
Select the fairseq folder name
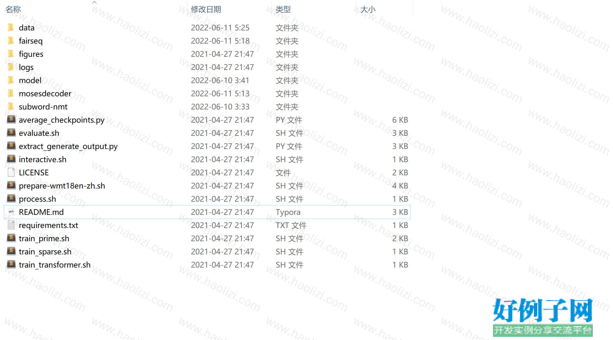(31, 41)
